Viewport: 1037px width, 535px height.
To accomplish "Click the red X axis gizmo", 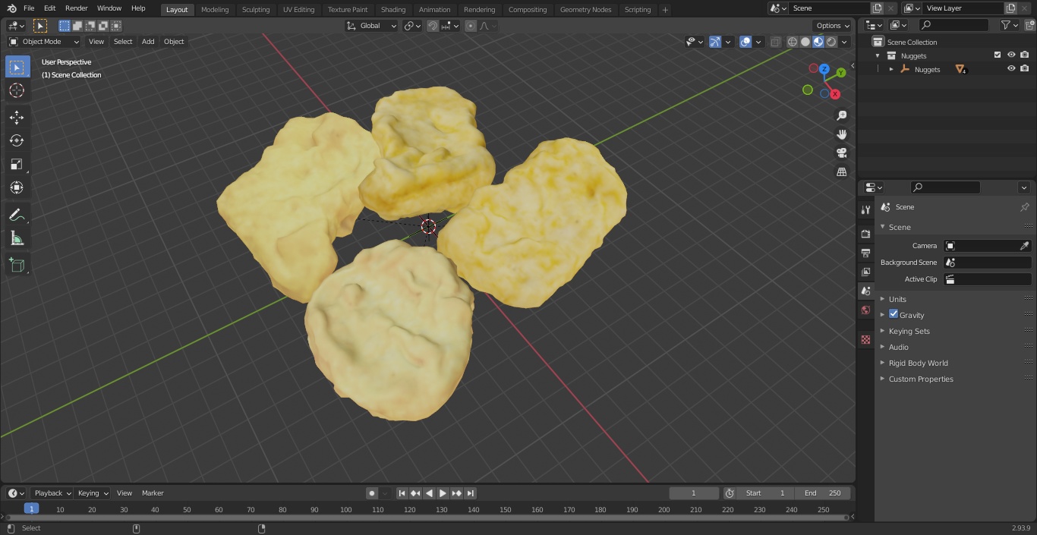I will click(835, 94).
